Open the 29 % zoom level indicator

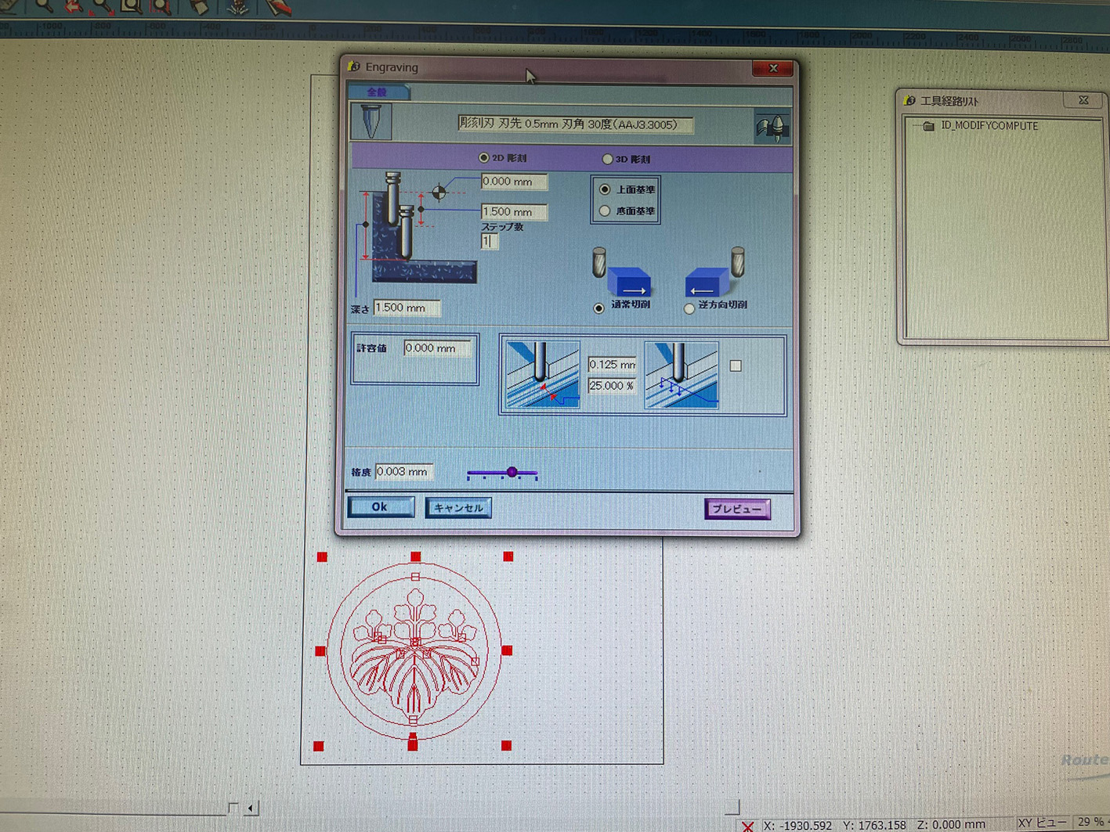pos(1090,823)
